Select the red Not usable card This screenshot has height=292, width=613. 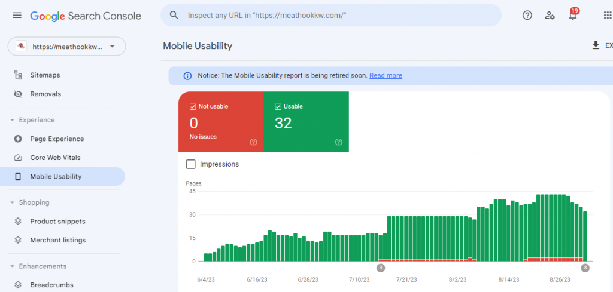pos(221,122)
